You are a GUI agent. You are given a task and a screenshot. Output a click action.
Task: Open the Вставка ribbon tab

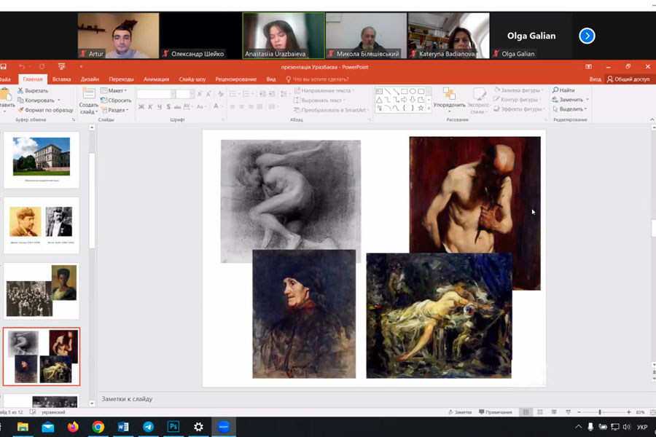[62, 79]
